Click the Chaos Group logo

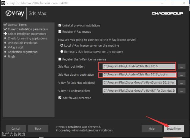167,13
